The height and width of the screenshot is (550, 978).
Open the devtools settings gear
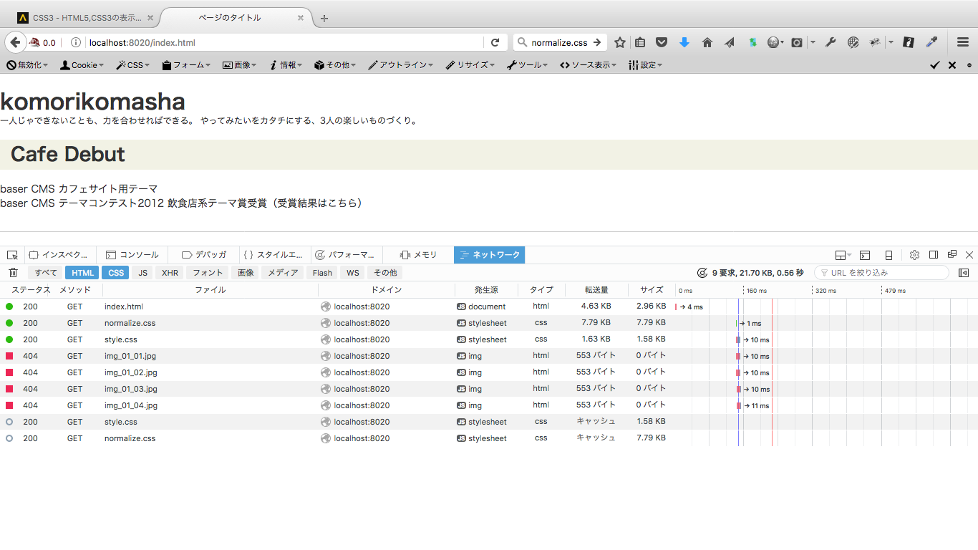[914, 255]
